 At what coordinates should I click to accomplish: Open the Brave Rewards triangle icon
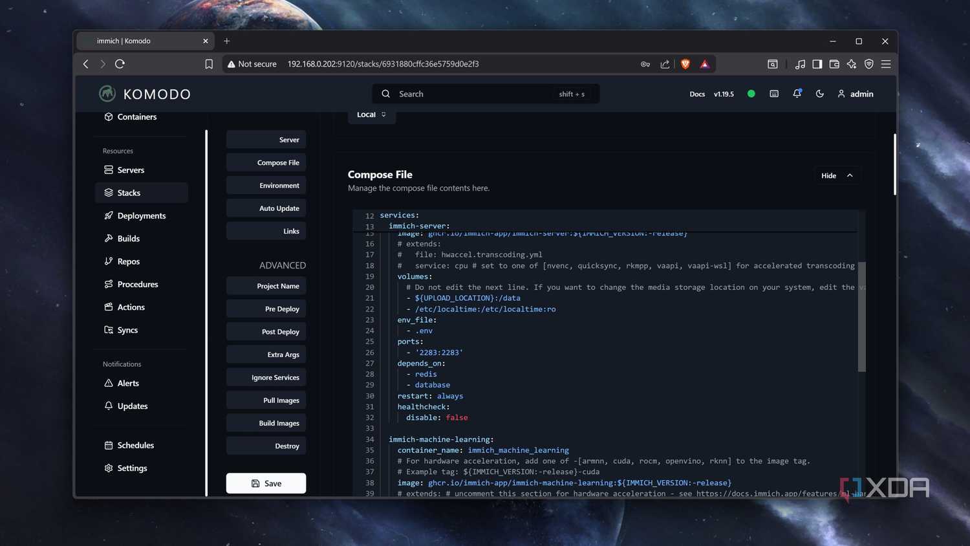(x=705, y=64)
